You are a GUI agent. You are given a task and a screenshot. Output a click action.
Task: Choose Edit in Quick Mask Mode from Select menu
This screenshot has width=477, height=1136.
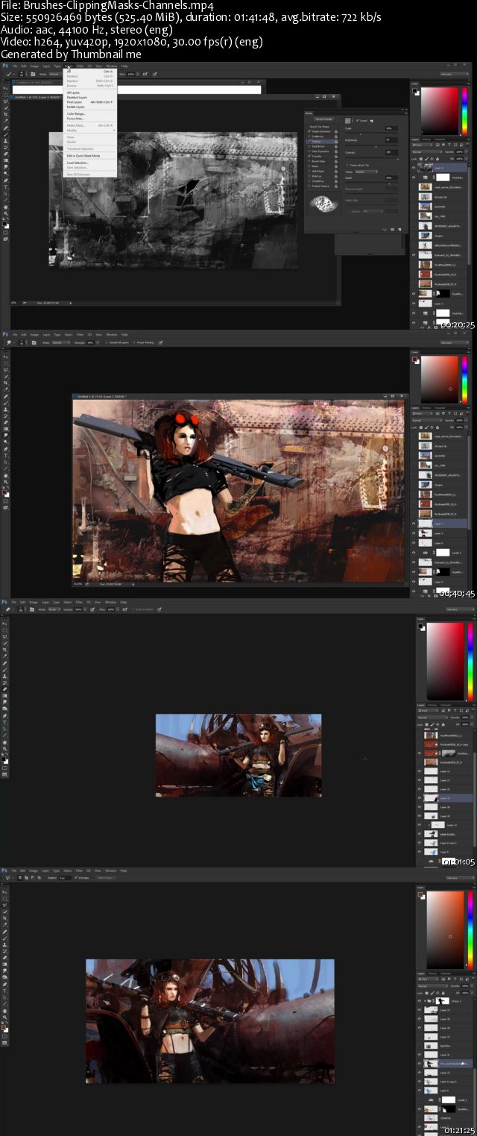pos(83,156)
